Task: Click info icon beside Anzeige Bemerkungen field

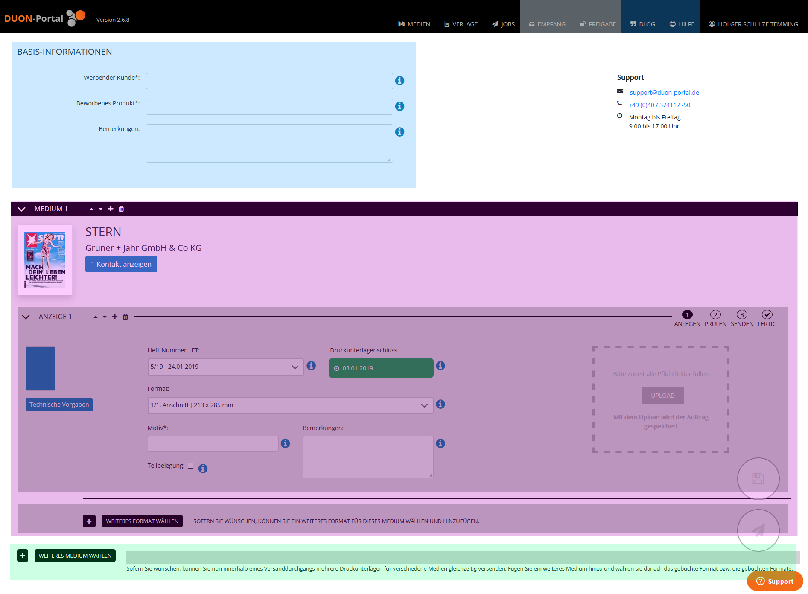Action: (x=440, y=443)
